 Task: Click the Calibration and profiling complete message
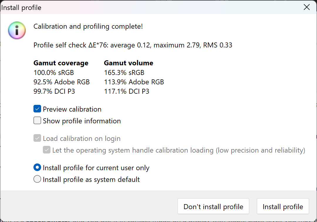[88, 27]
